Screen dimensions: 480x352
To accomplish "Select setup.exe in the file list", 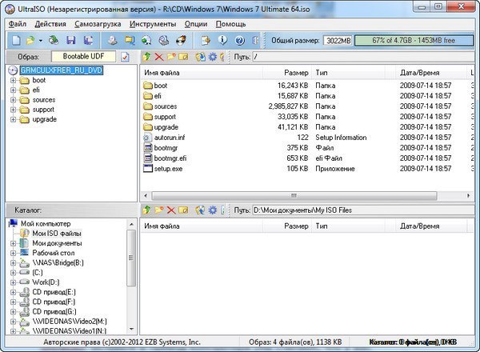I will (x=169, y=169).
